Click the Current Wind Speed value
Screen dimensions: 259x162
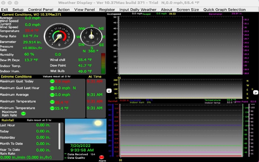(33, 25)
